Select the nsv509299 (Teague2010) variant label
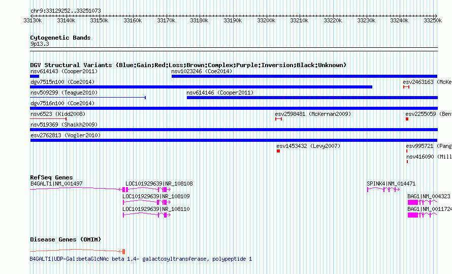The height and width of the screenshot is (274, 452). pos(64,93)
